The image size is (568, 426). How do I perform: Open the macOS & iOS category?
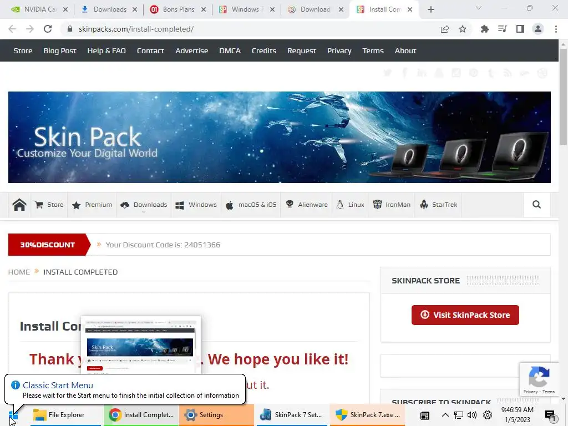point(251,205)
